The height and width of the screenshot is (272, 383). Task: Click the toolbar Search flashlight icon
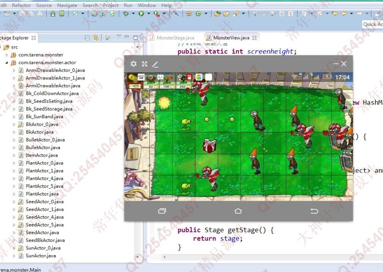236,14
